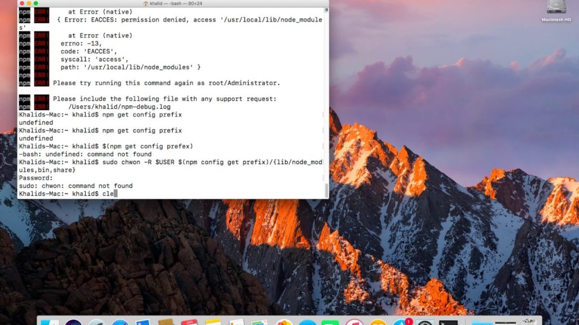Open Finder from the dock
This screenshot has width=579, height=325.
(x=50, y=323)
